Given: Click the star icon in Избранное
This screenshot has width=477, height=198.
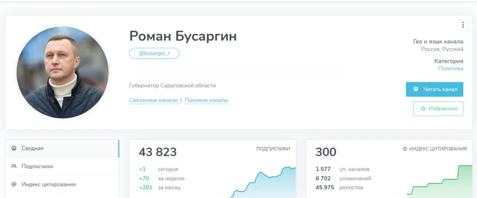Looking at the screenshot, I should pyautogui.click(x=423, y=109).
